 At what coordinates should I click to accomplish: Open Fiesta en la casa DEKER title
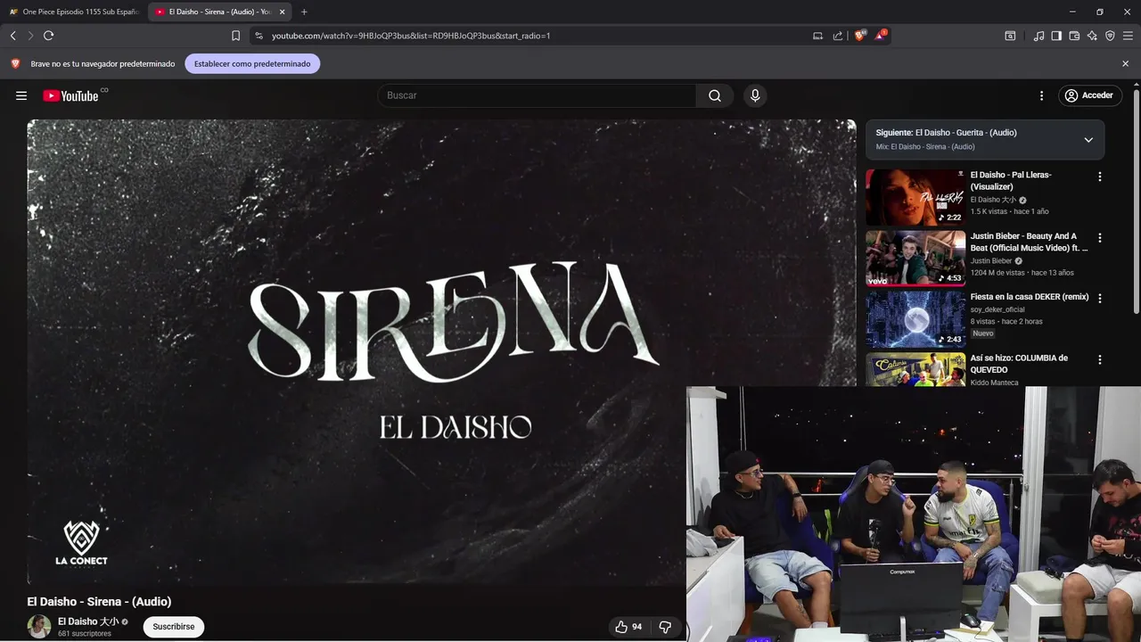point(1030,297)
